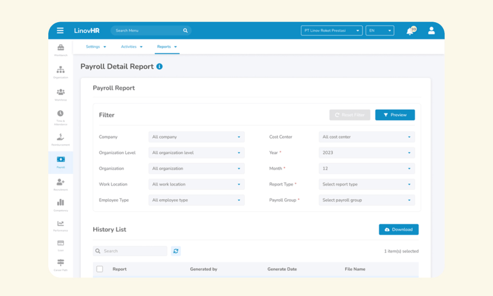Open the Time & Attendance sidebar item

[x=60, y=117]
